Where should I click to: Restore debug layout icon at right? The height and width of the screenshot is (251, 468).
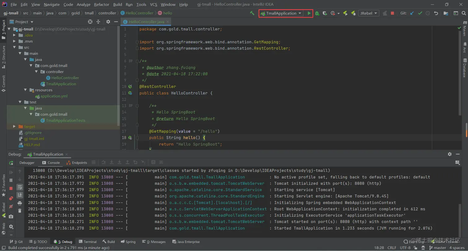457,163
